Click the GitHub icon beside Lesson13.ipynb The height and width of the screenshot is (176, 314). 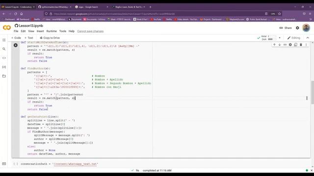click(16, 26)
